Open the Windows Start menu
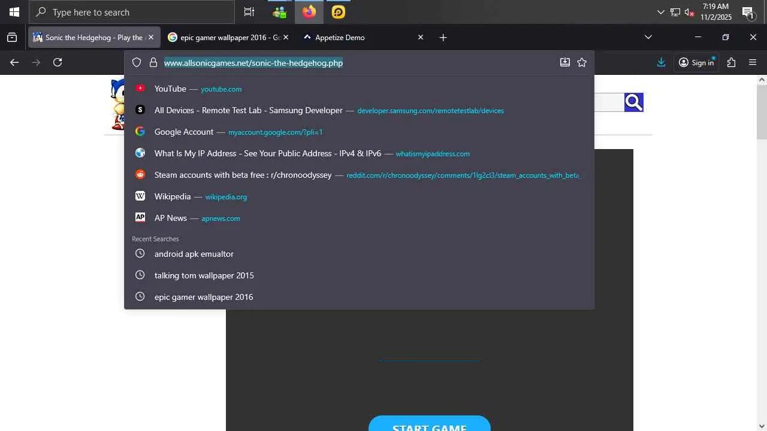 tap(14, 12)
